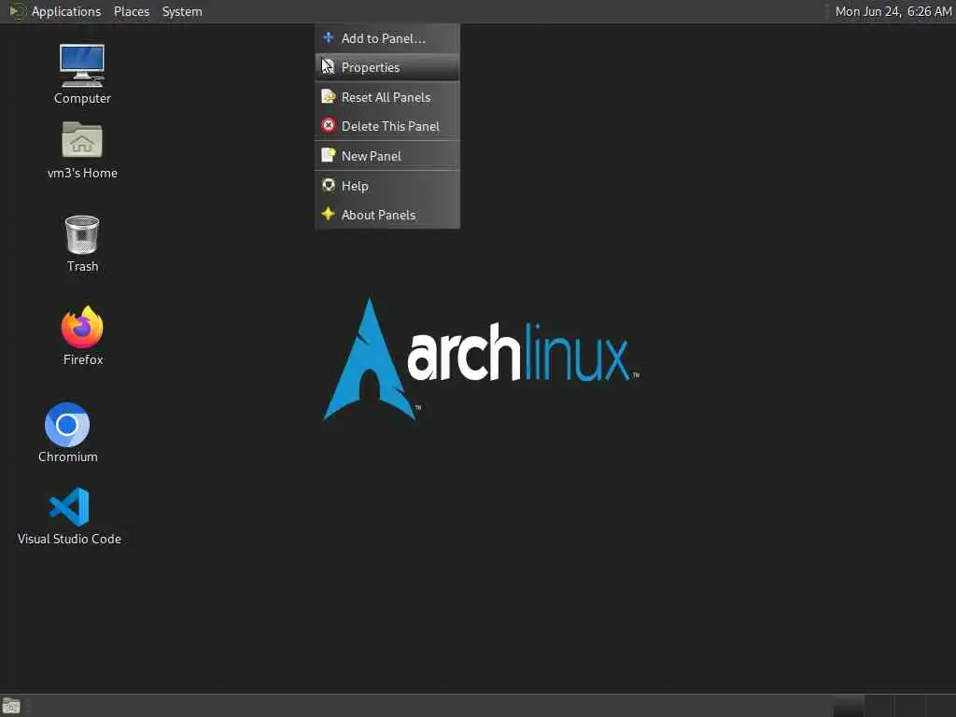Open the Computer desktop icon
The image size is (956, 717).
[x=82, y=74]
